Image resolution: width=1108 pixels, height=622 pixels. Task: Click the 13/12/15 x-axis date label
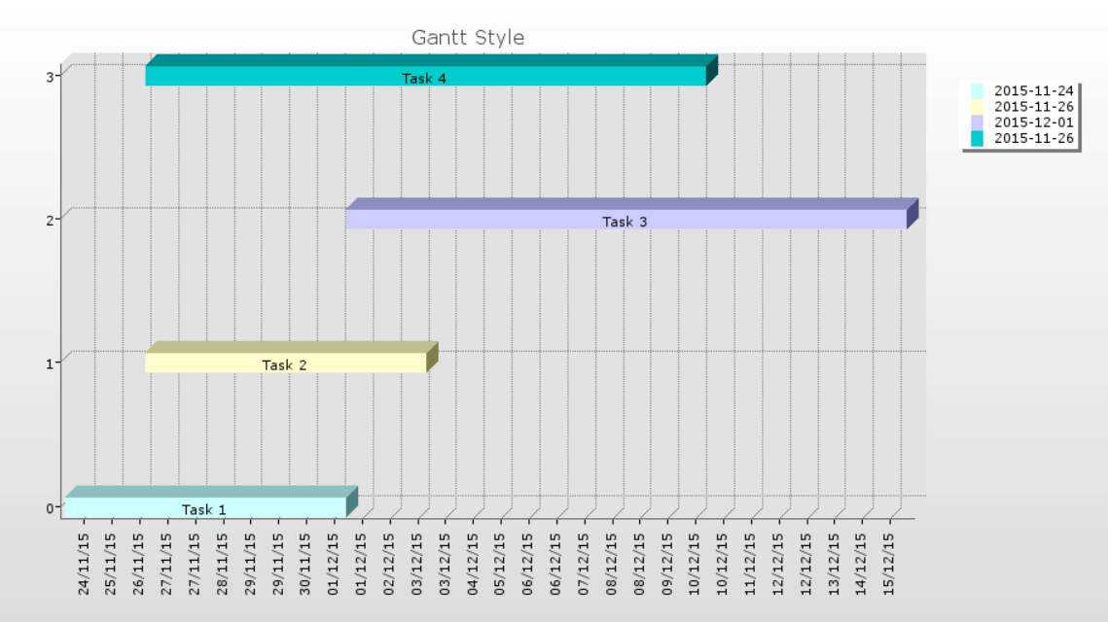(x=834, y=564)
